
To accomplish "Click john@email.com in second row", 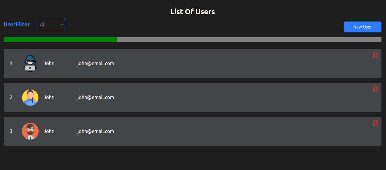I will point(96,97).
